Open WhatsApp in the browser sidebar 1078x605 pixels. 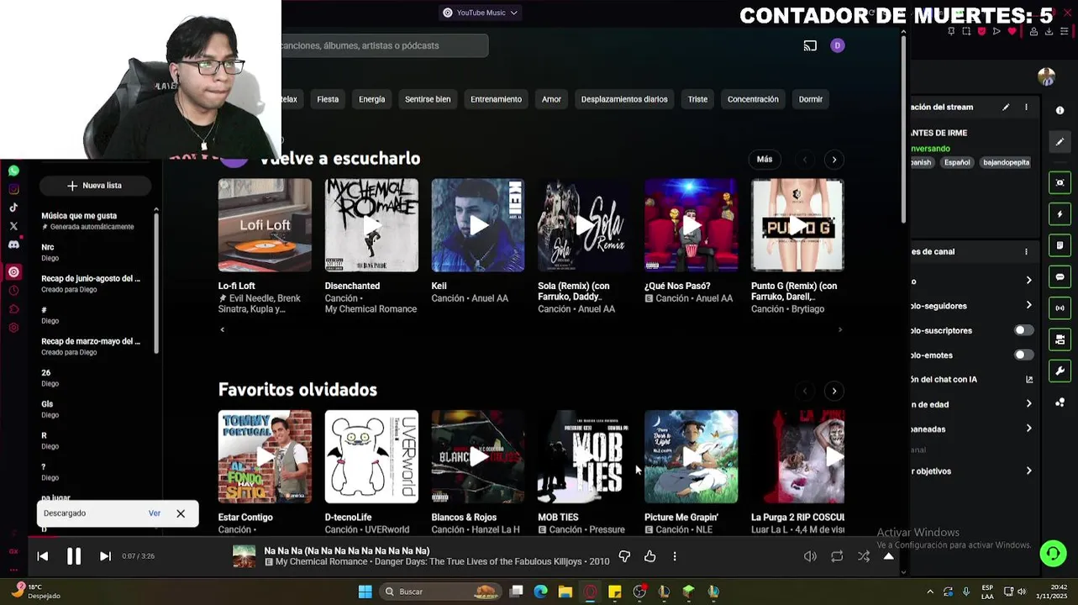click(x=13, y=171)
